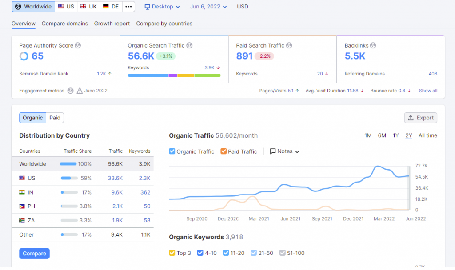Screen dimensions: 455x270
Task: Click IN keywords value 362
Action: tap(145, 192)
